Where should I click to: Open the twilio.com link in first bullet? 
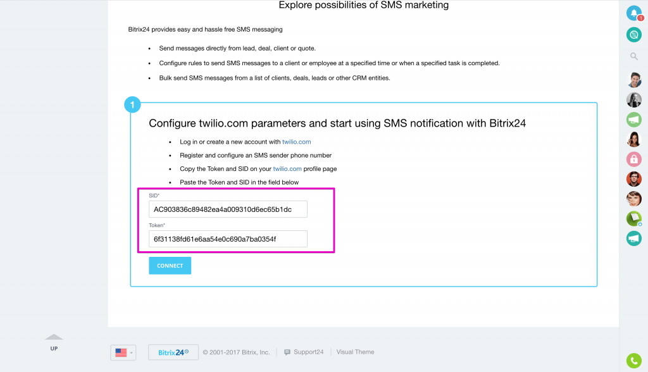[x=296, y=142]
